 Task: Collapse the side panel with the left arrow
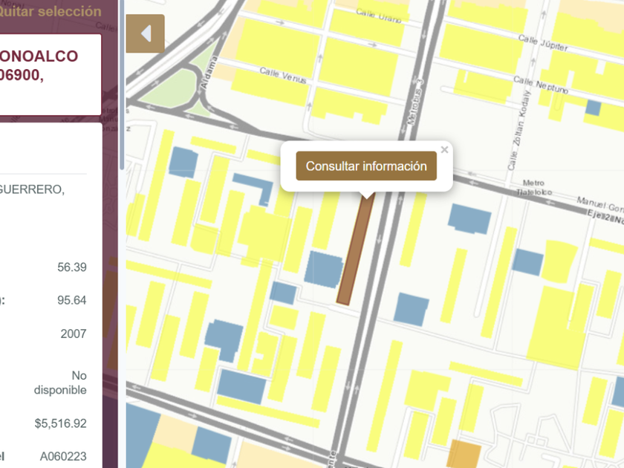point(146,34)
